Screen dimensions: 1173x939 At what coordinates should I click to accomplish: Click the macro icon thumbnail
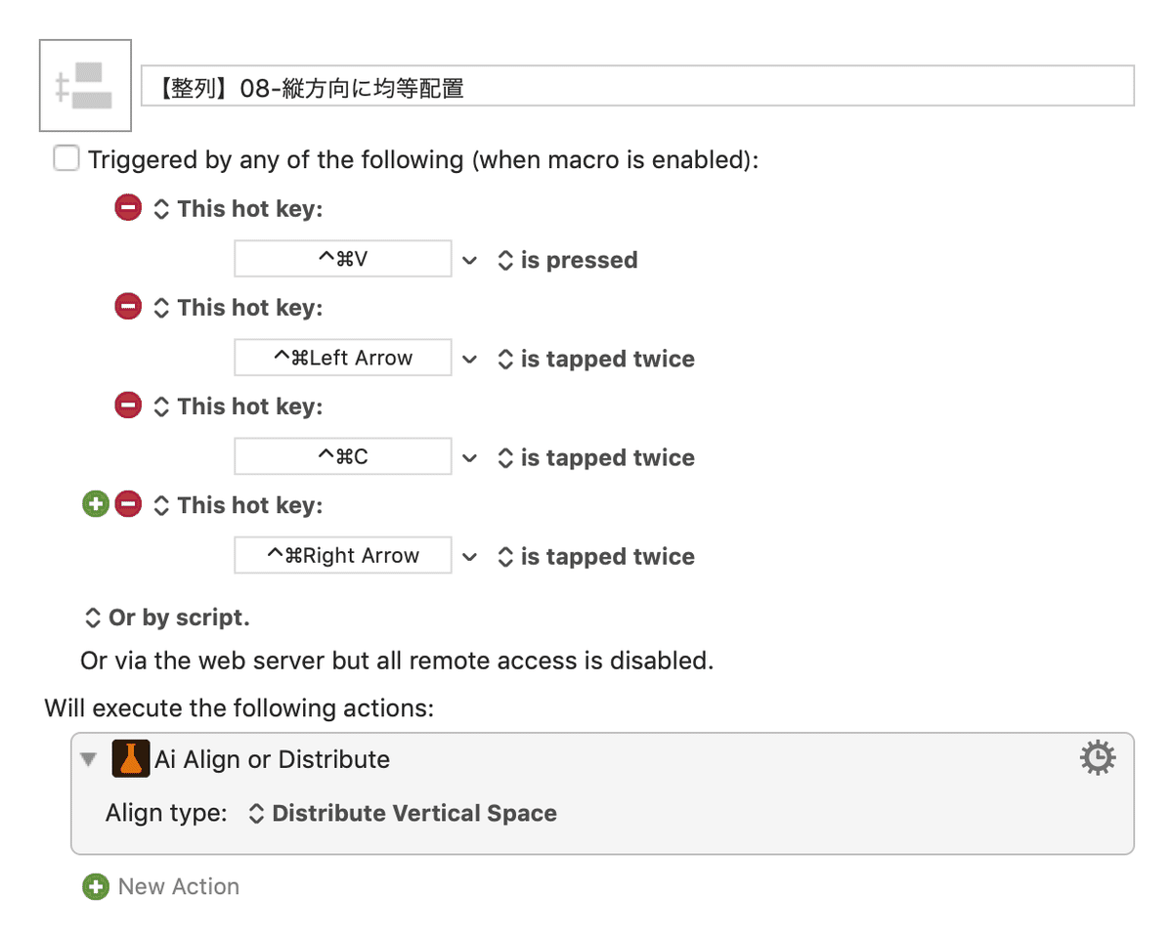[x=85, y=85]
